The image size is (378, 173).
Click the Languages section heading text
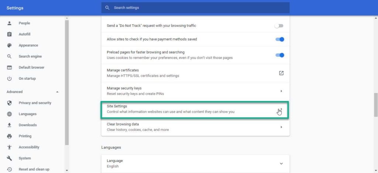[111, 147]
